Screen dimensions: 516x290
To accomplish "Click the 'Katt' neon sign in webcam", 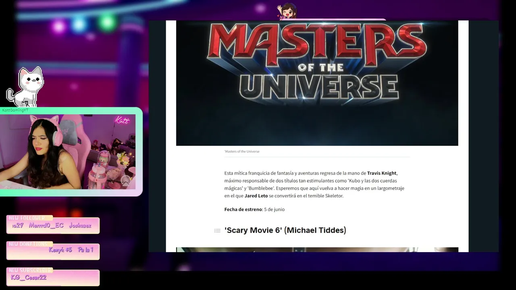I will click(122, 120).
